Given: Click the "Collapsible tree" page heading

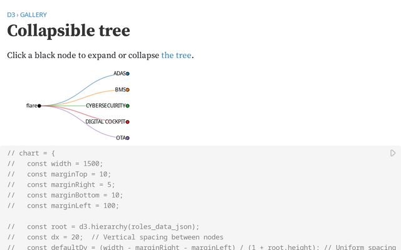Looking at the screenshot, I should [x=69, y=31].
